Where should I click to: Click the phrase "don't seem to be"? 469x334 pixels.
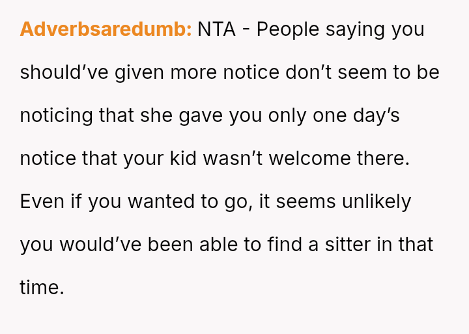click(x=362, y=72)
